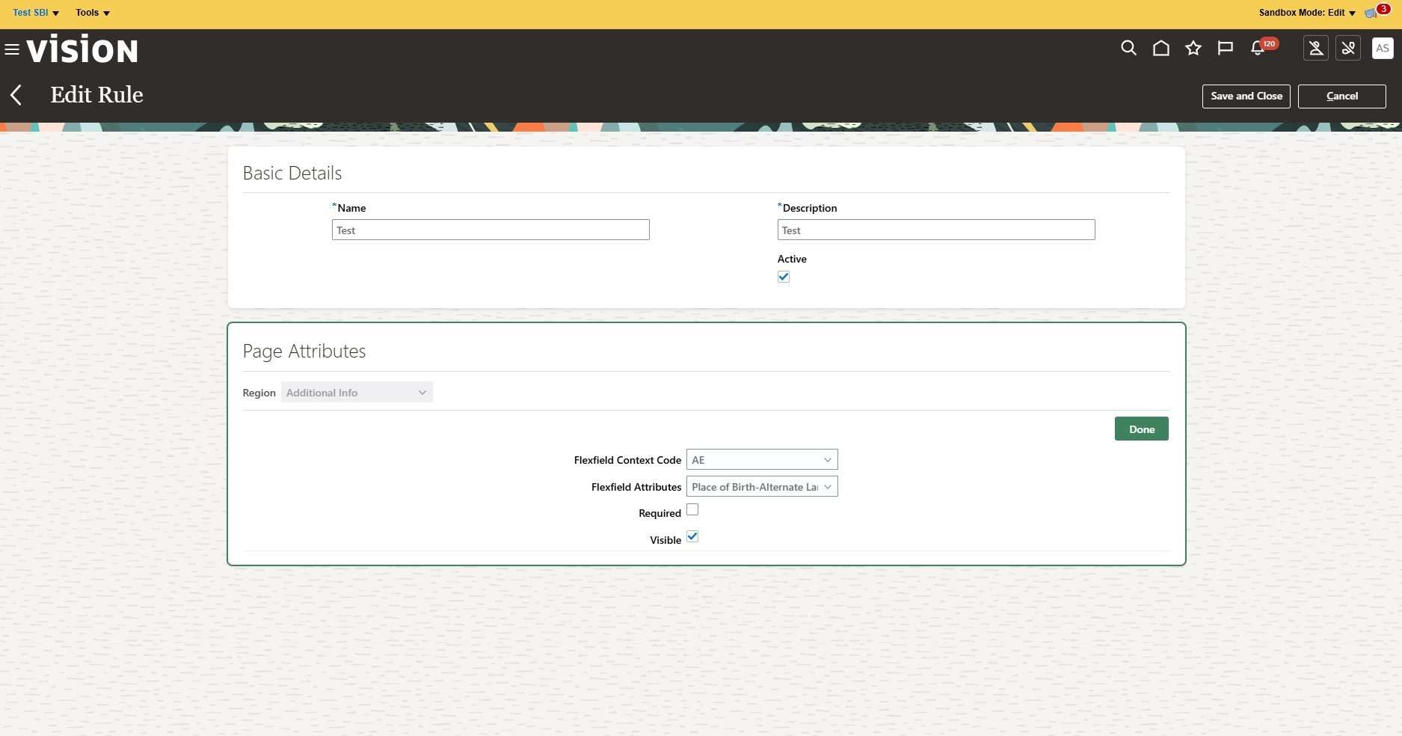Click into the Name input field
The height and width of the screenshot is (736, 1402).
(491, 230)
